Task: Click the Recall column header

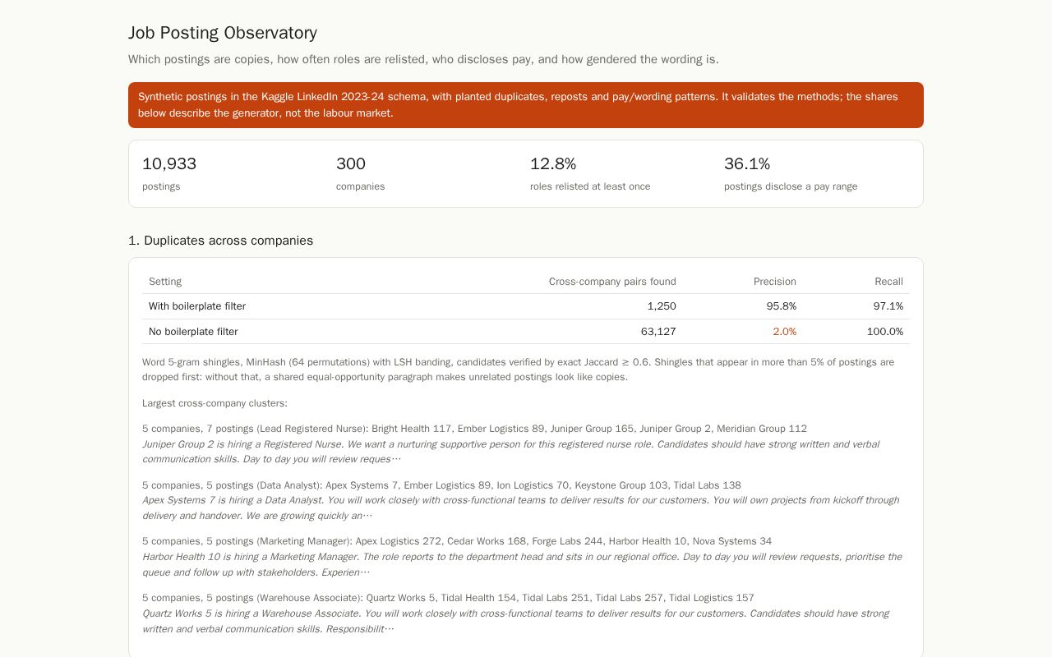Action: click(888, 282)
